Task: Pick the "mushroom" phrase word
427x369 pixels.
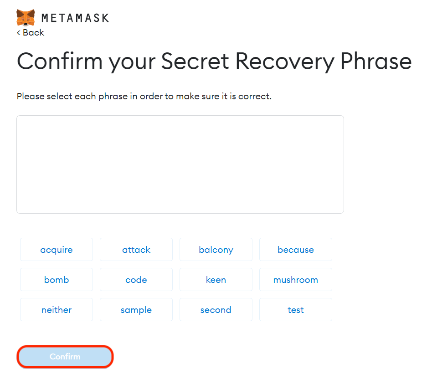Action: tap(296, 280)
